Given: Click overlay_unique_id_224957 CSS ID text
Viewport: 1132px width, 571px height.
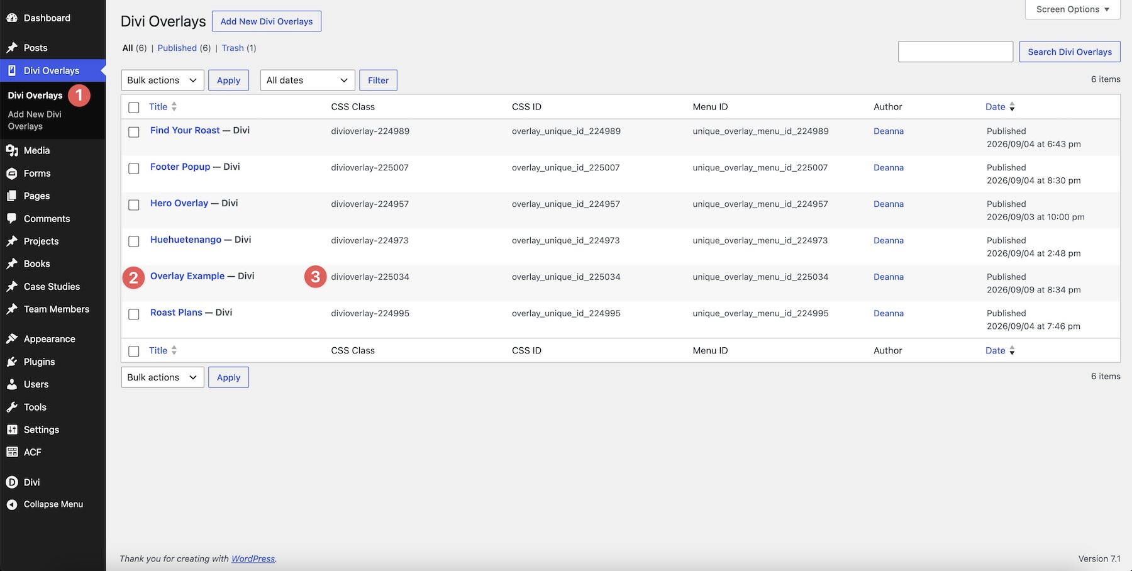Looking at the screenshot, I should pos(566,204).
